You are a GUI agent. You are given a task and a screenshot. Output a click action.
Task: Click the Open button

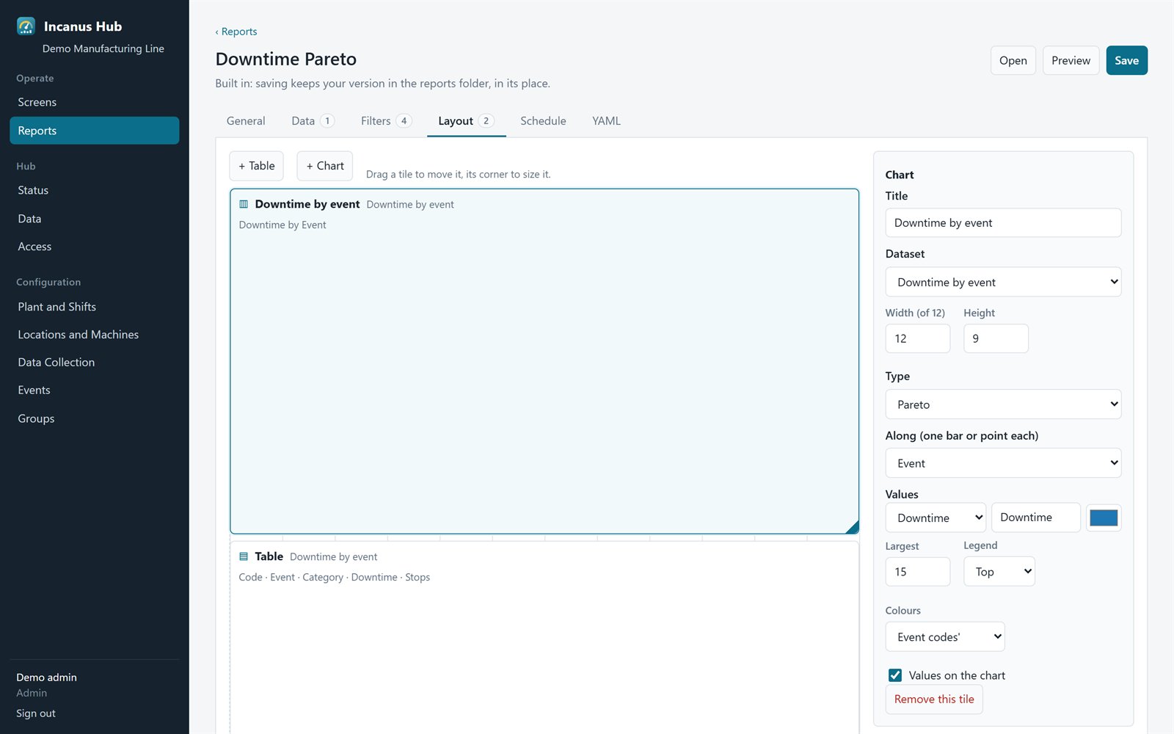[x=1013, y=61]
